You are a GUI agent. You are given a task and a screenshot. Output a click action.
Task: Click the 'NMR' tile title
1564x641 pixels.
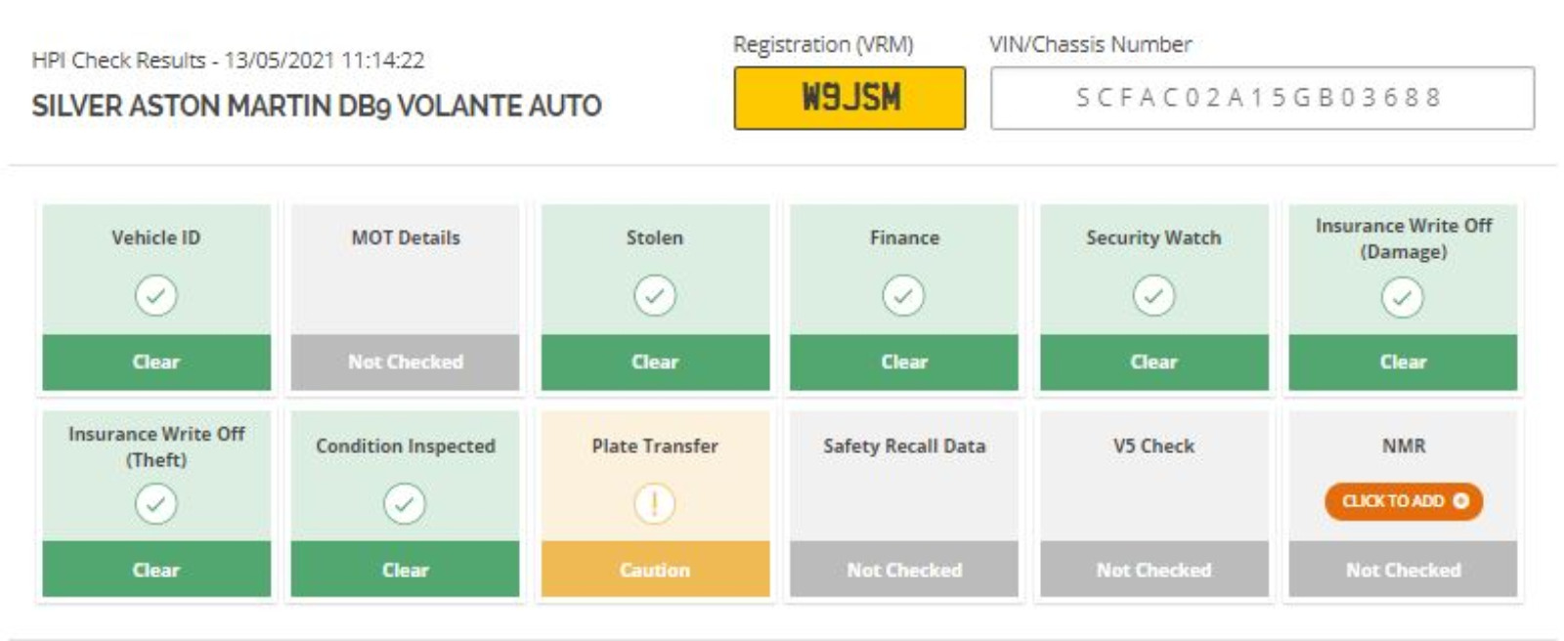(1404, 446)
